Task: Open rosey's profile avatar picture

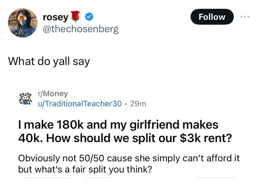Action: (x=22, y=23)
